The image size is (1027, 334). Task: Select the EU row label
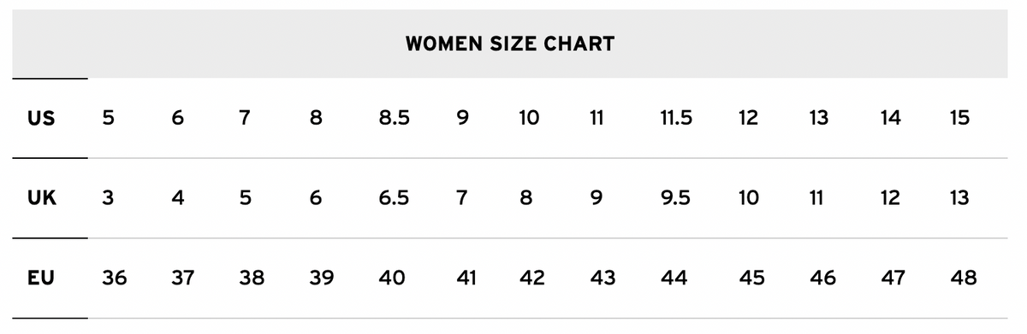pyautogui.click(x=41, y=278)
